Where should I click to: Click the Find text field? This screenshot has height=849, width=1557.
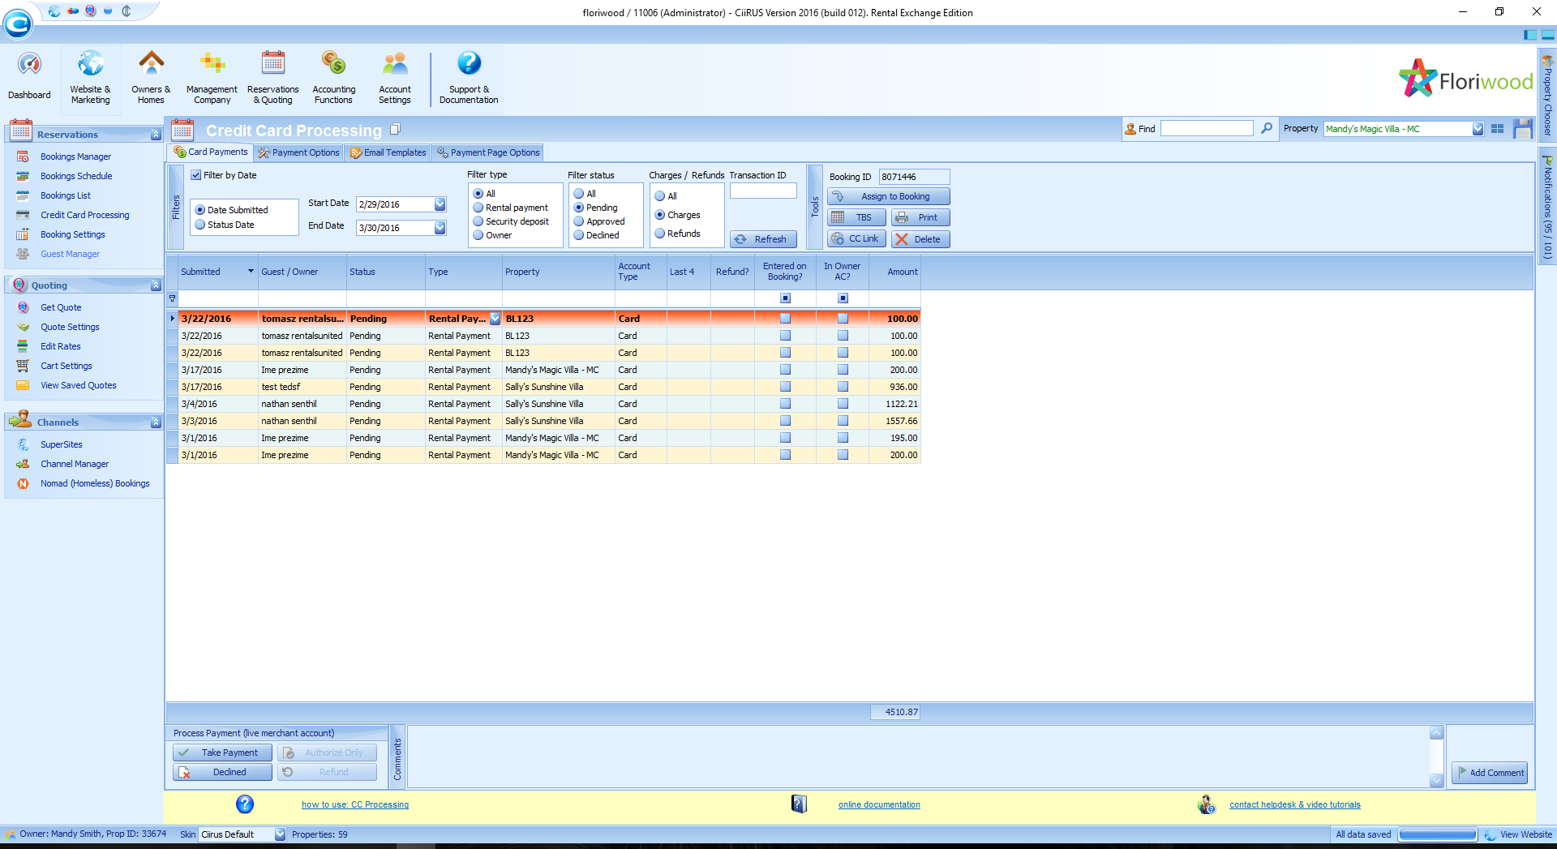coord(1207,128)
